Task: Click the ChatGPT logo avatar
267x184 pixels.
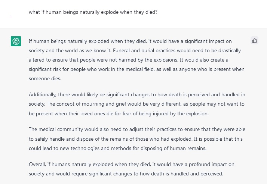Action: coord(16,41)
